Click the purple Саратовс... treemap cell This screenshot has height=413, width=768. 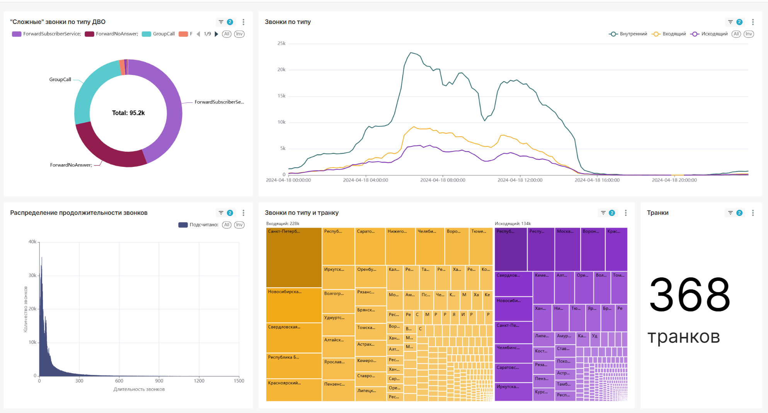pyautogui.click(x=514, y=373)
